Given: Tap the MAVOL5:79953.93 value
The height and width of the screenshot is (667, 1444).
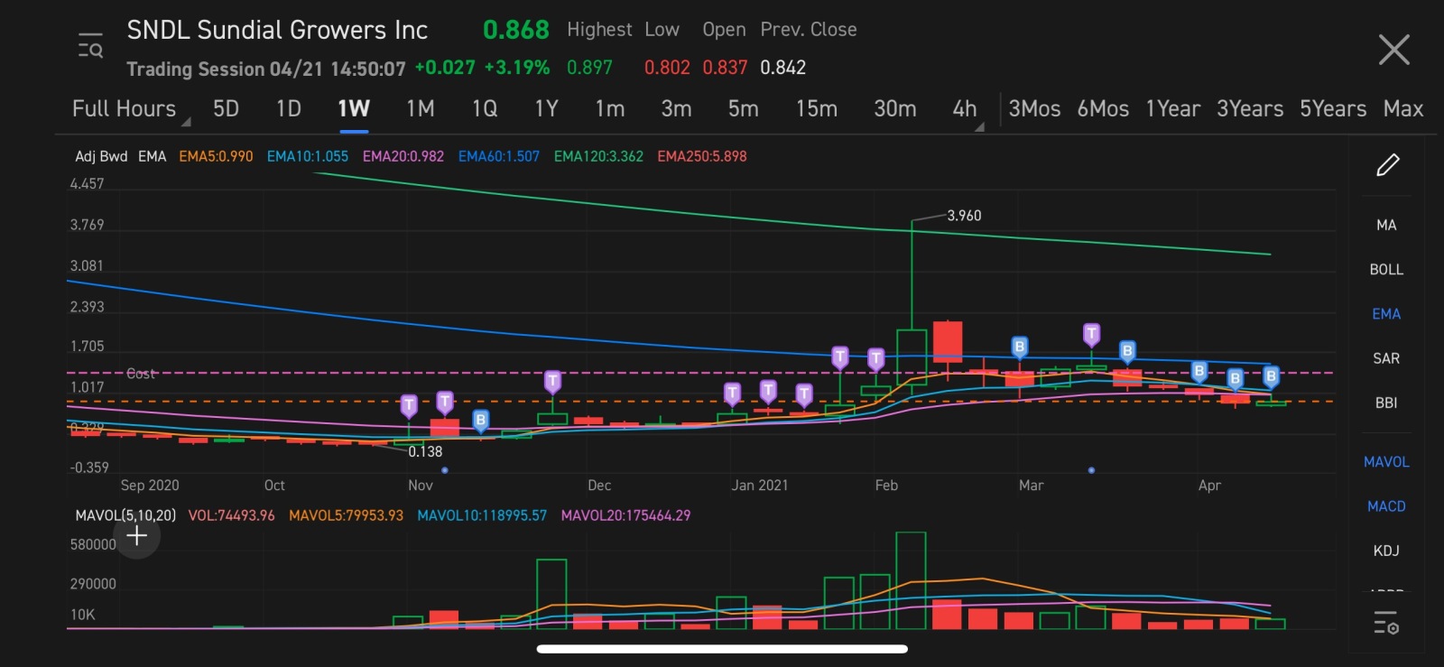Looking at the screenshot, I should (346, 515).
